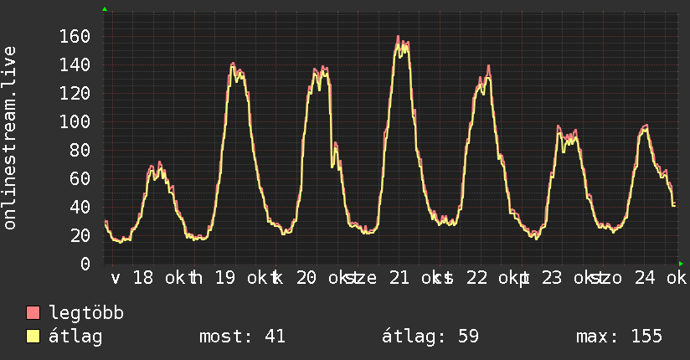Click the 'k 20 okt' date label
The image size is (690, 360).
pos(312,278)
